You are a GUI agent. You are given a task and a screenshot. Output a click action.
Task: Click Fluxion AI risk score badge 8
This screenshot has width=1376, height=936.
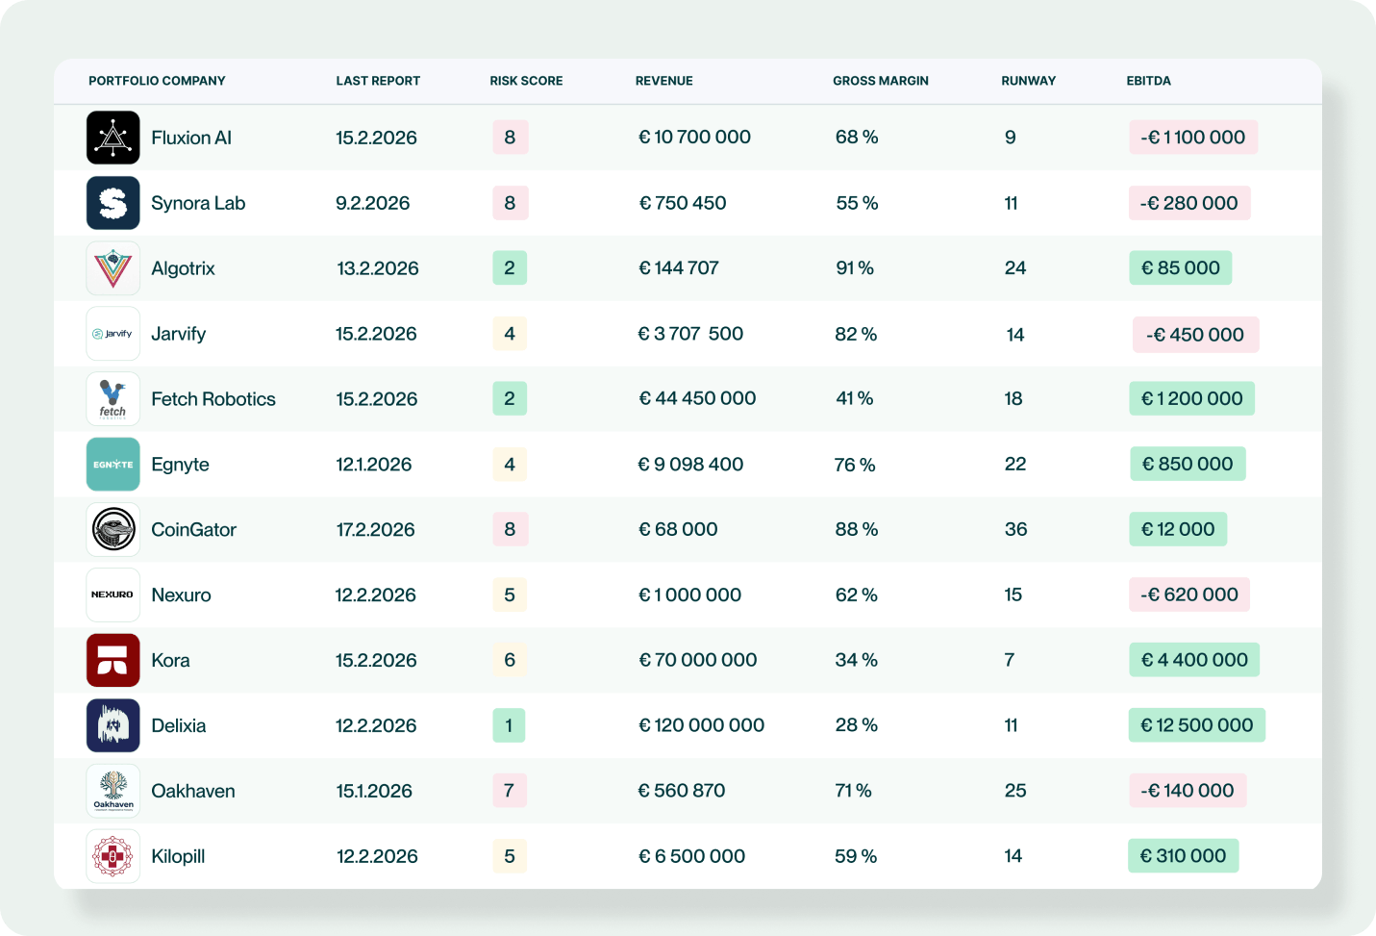pos(510,138)
